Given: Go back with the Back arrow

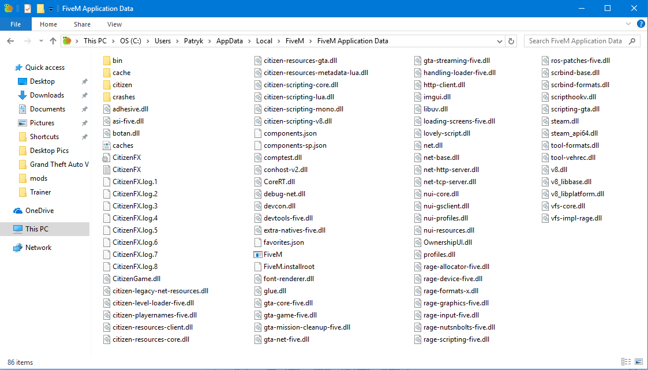Looking at the screenshot, I should (11, 41).
